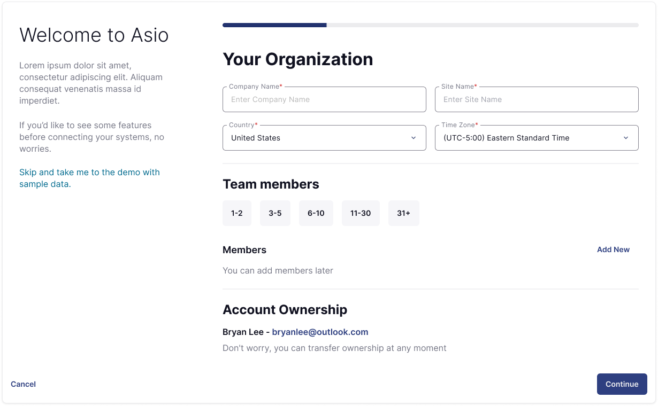Open the Time Zone dropdown
Screen dimensions: 658x406
click(537, 138)
